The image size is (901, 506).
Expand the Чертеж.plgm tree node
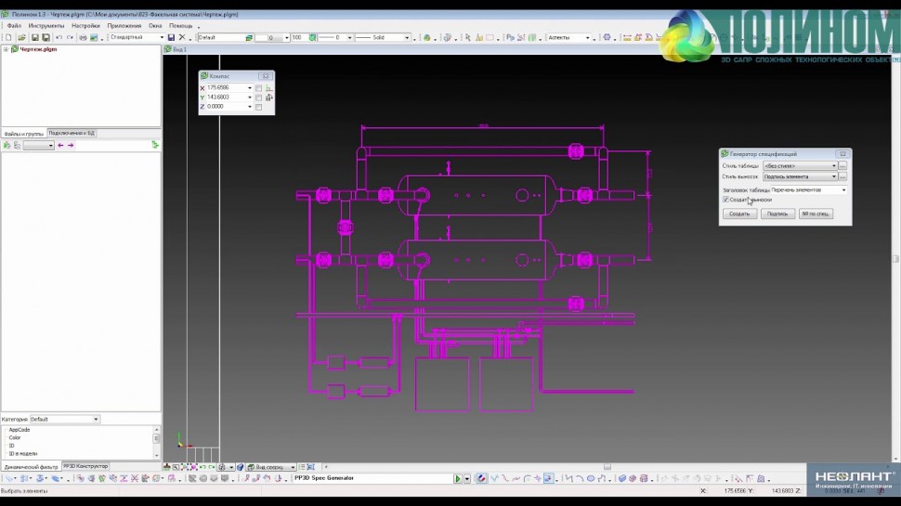click(6, 49)
